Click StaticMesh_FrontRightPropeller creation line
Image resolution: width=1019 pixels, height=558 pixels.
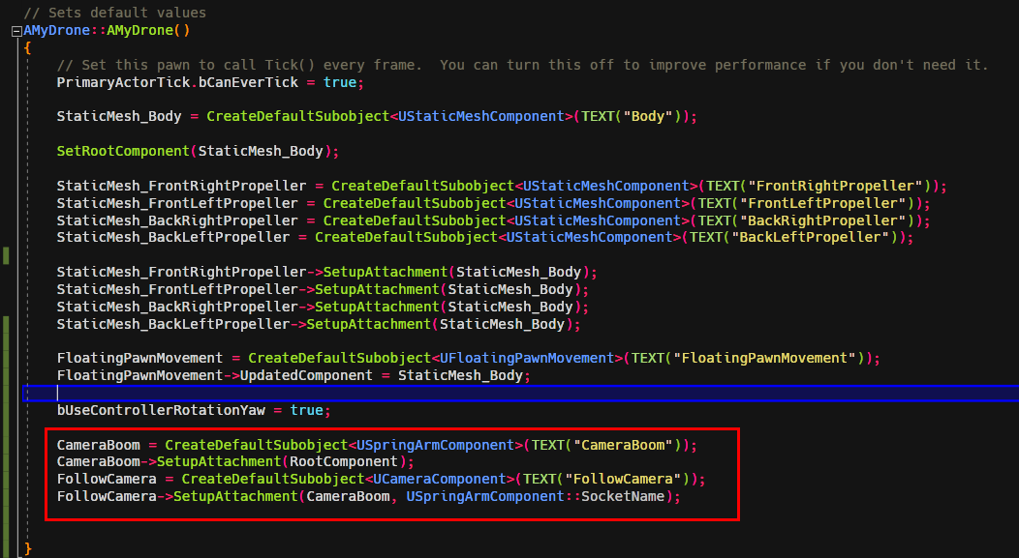(x=502, y=186)
